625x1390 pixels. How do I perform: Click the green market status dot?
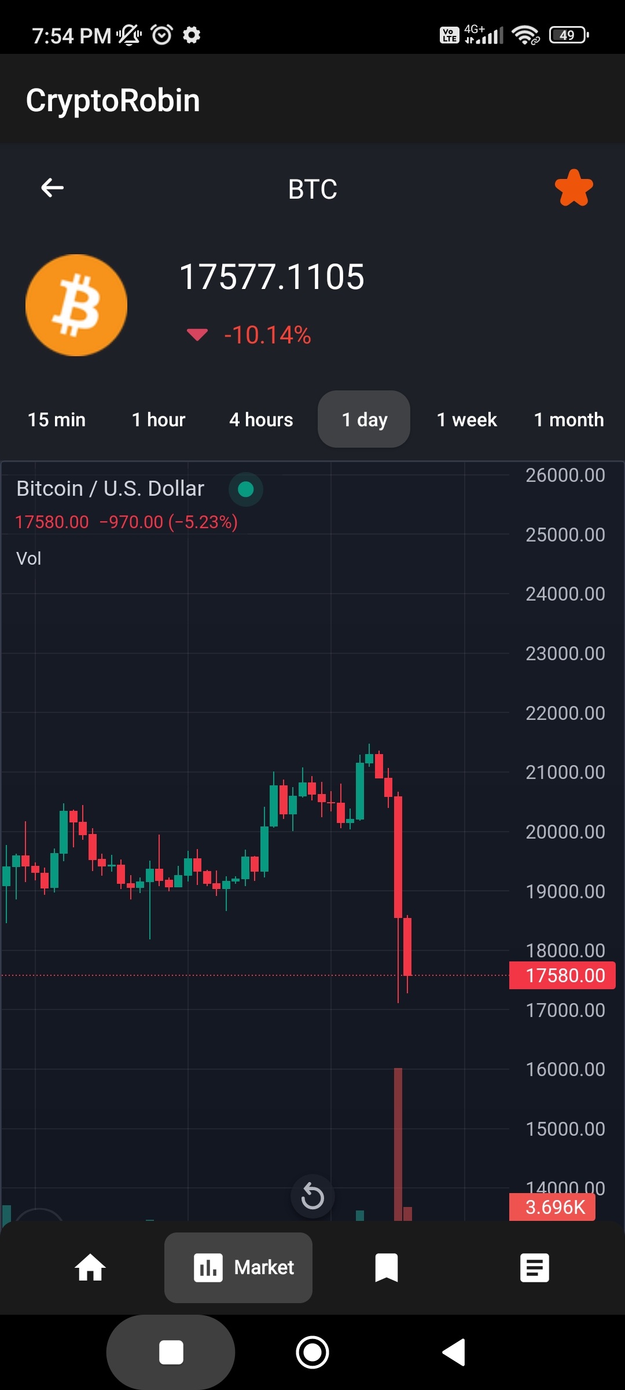[246, 489]
